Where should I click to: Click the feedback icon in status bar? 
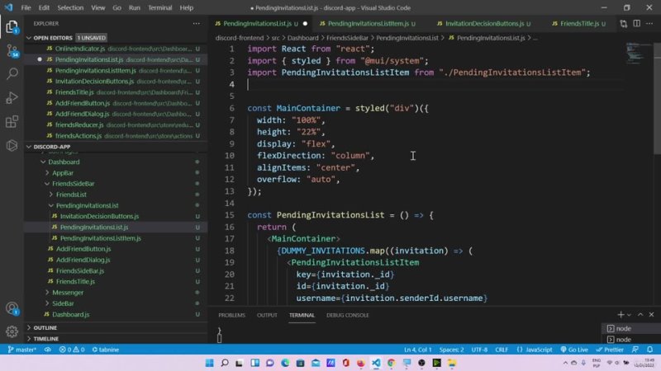(x=635, y=350)
